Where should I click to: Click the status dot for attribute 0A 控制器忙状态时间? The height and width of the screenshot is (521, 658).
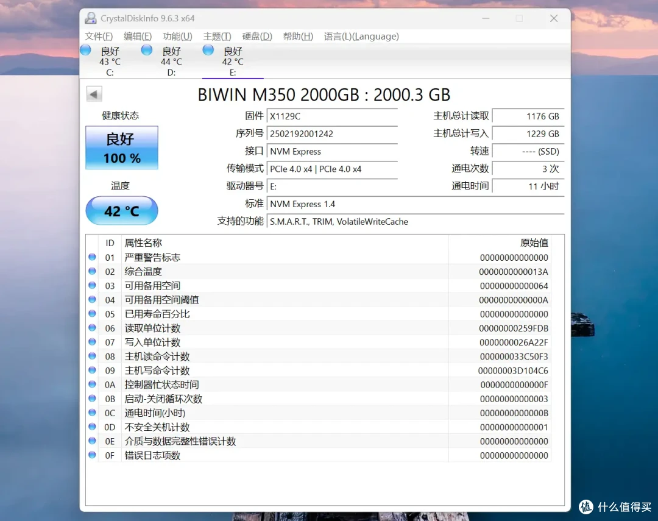(93, 384)
